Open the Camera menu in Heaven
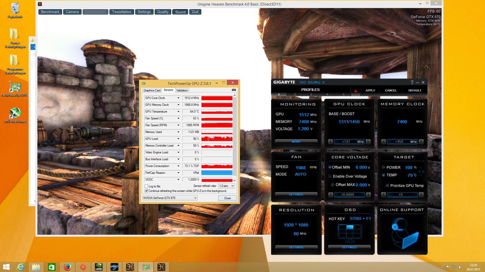The width and height of the screenshot is (485, 272). pyautogui.click(x=72, y=12)
